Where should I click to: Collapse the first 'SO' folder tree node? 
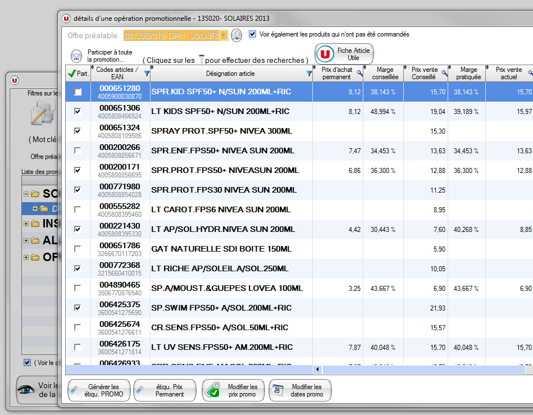coord(26,194)
